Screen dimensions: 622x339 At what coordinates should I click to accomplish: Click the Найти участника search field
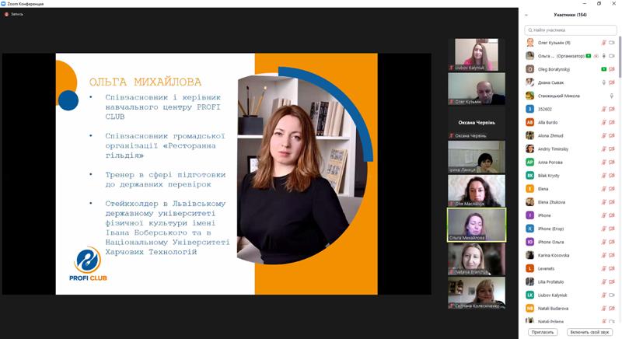pos(571,30)
